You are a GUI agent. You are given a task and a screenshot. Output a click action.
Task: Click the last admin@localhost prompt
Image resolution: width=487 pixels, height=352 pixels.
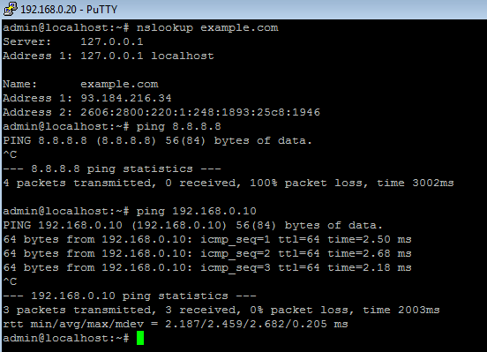click(66, 338)
